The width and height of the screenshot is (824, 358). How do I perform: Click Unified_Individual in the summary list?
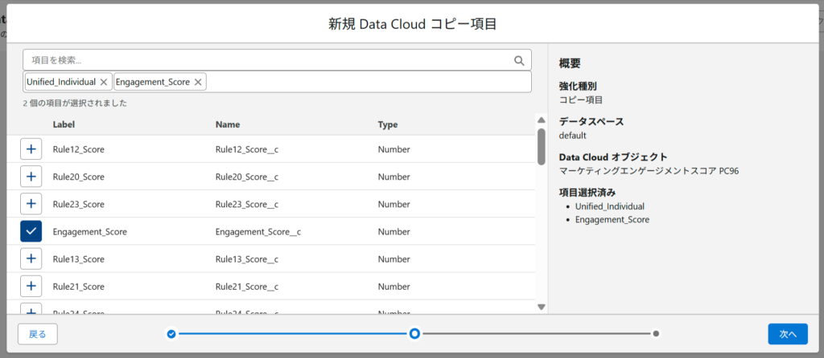610,206
